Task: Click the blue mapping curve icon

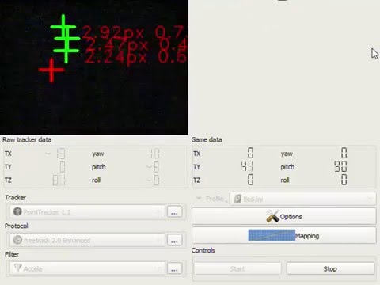Action: [272, 235]
